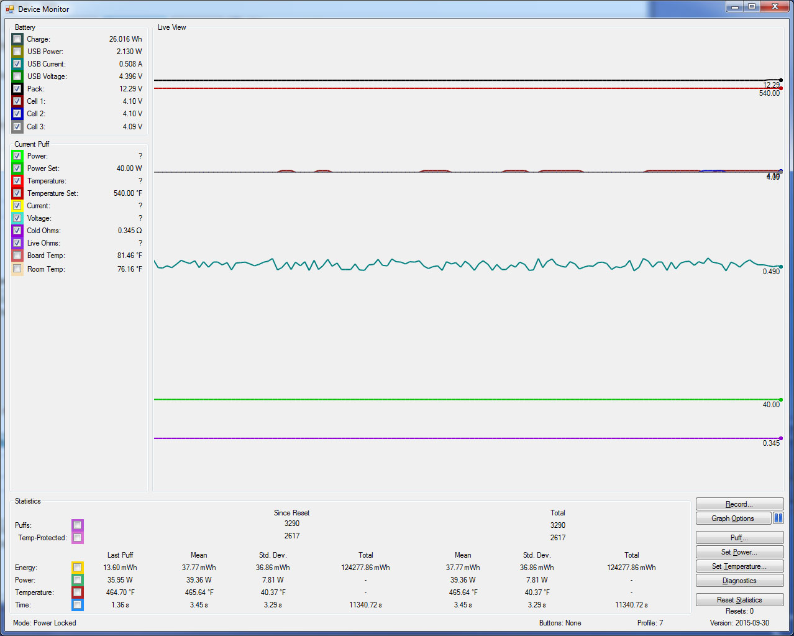
Task: Enable the Charge graph checkbox
Action: (x=17, y=39)
